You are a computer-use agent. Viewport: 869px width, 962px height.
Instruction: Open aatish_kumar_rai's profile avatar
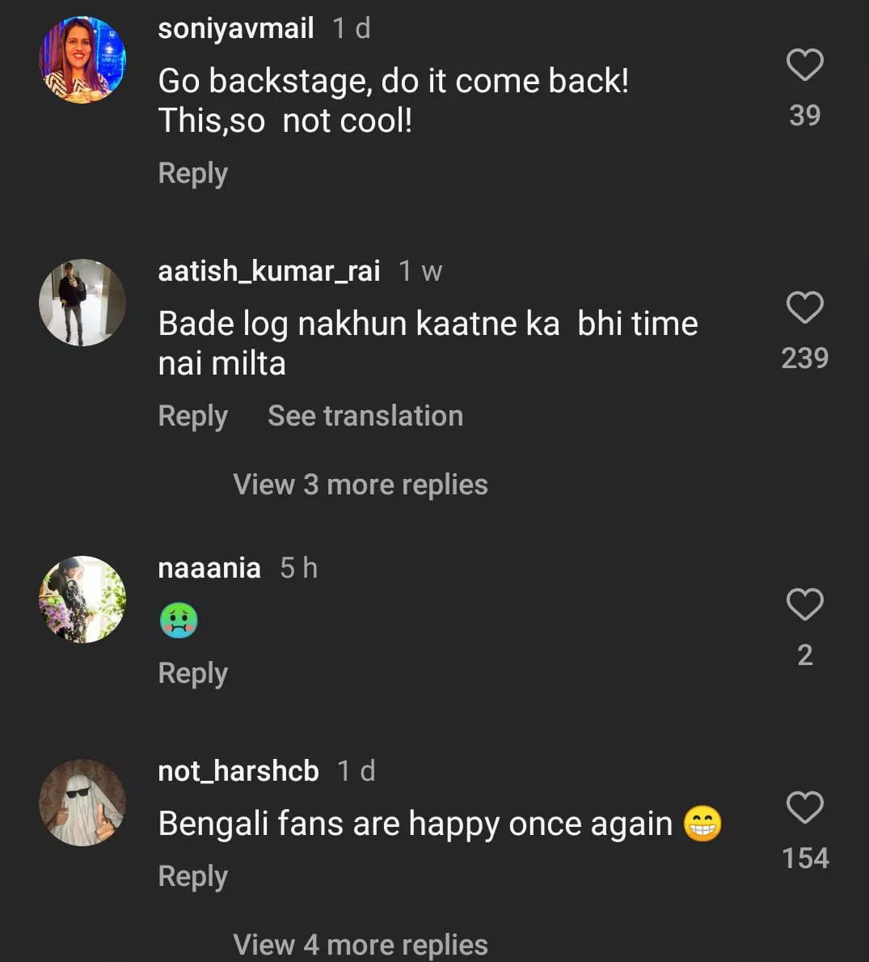point(82,303)
